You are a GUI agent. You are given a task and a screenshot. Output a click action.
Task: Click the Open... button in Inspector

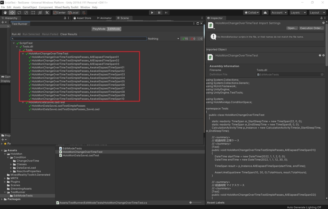292,28
